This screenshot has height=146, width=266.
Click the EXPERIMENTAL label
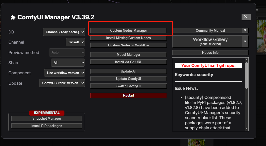pyautogui.click(x=47, y=113)
